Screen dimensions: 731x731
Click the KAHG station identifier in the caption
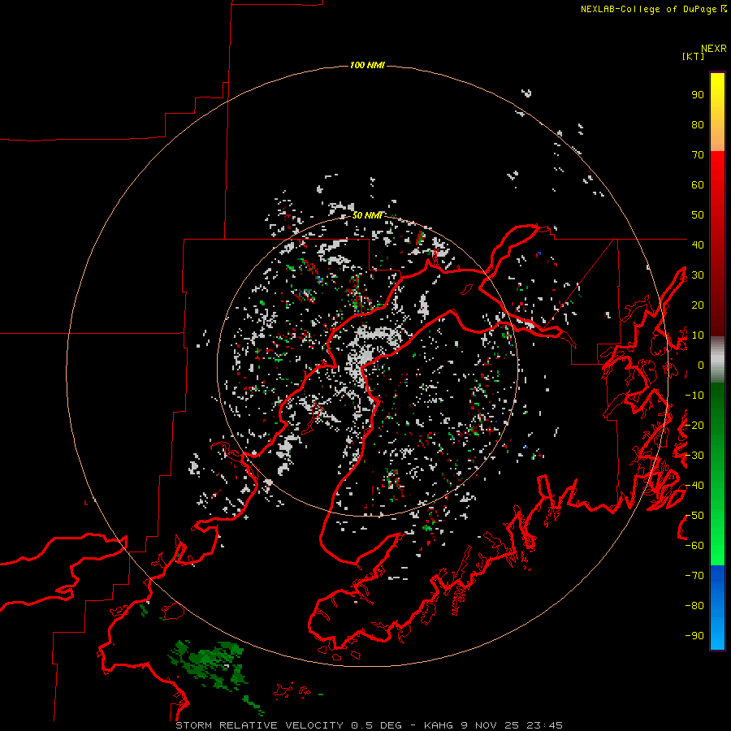click(440, 725)
